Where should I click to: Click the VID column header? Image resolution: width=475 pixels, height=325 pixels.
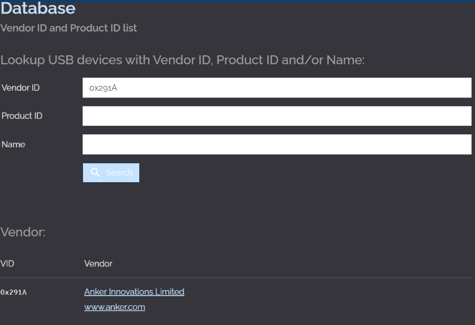pyautogui.click(x=7, y=263)
